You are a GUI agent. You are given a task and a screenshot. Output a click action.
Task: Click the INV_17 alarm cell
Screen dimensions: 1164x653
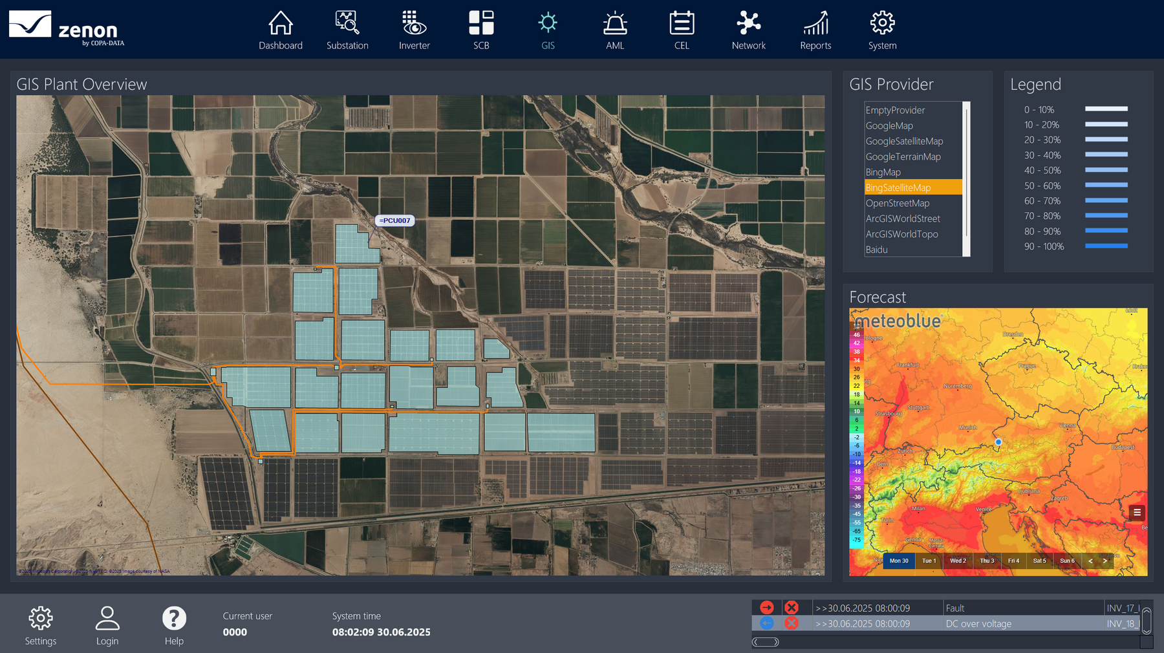[1122, 608]
